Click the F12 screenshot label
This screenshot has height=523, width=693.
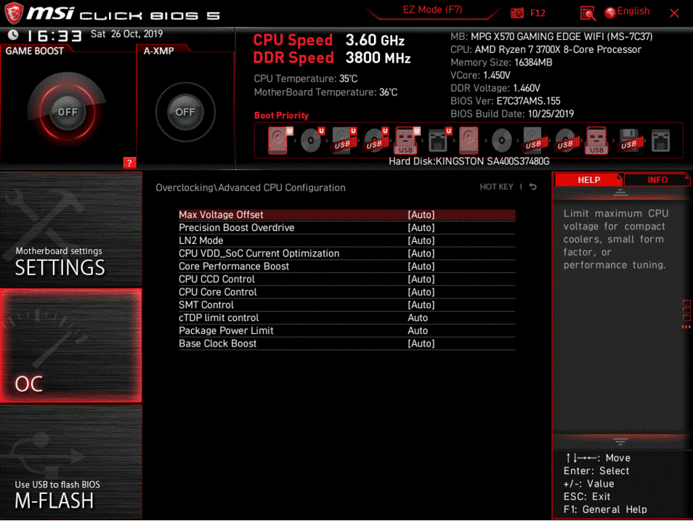click(x=538, y=13)
